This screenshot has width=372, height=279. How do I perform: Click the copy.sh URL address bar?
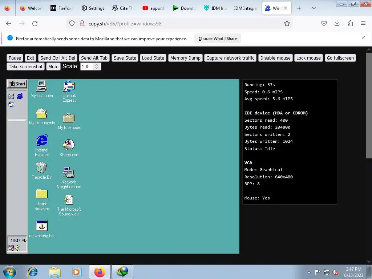click(180, 24)
